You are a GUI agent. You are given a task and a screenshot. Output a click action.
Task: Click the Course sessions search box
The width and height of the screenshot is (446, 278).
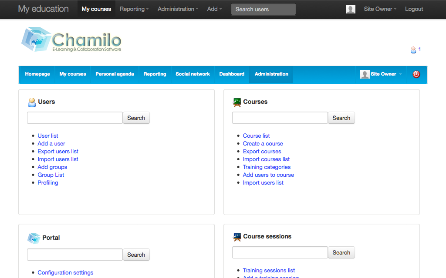280,252
